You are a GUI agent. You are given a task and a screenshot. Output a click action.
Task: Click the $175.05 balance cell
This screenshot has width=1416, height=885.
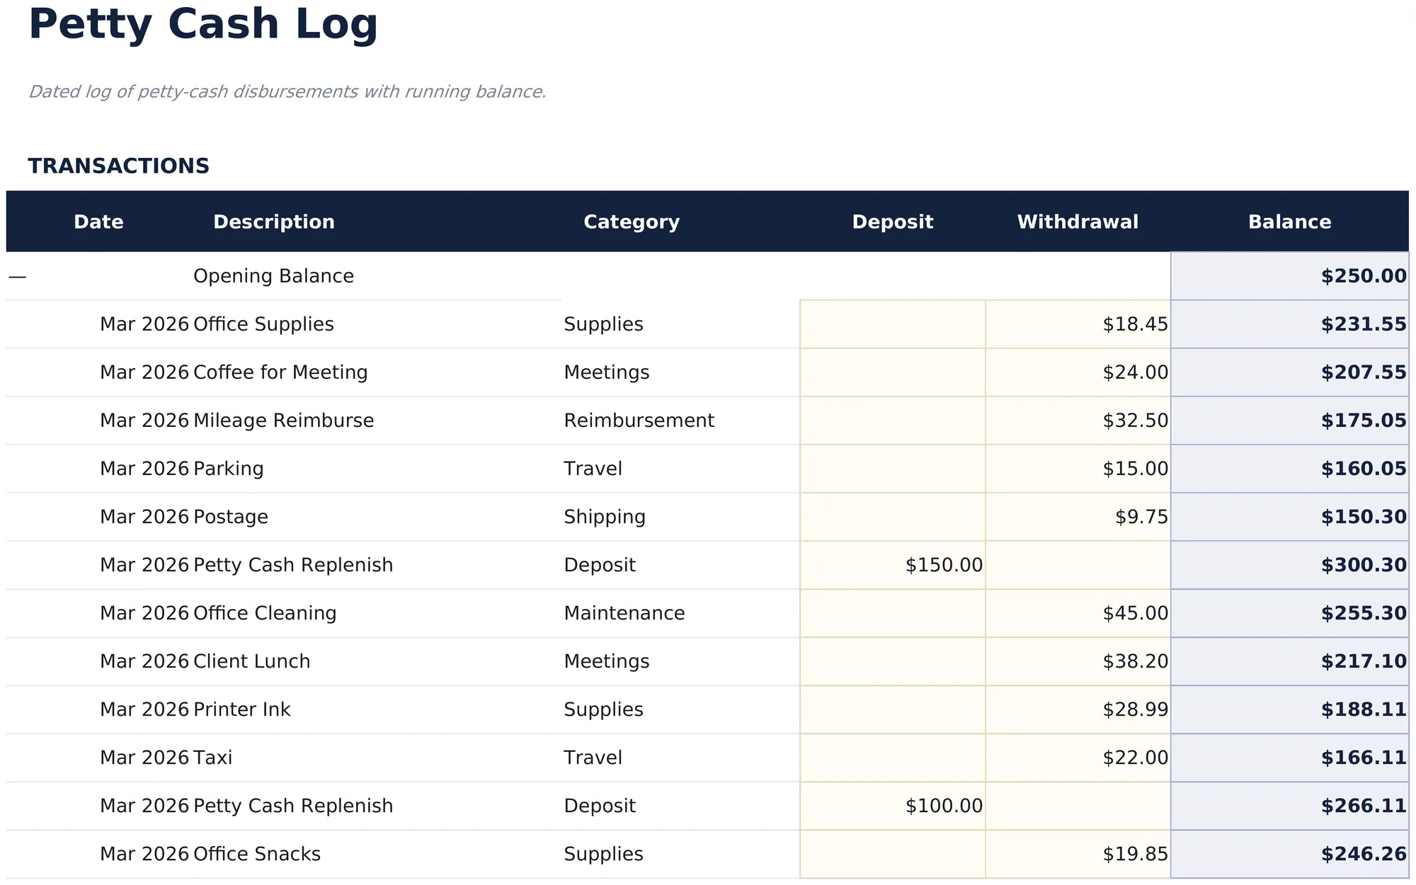tap(1290, 421)
